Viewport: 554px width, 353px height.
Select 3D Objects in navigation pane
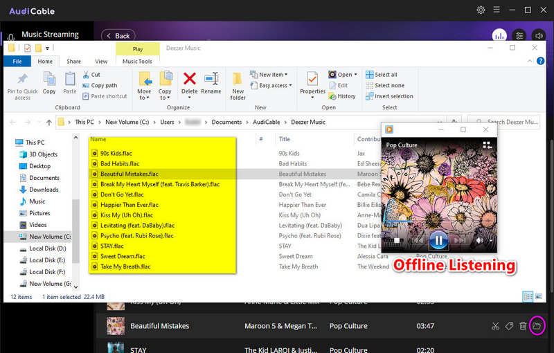(43, 154)
